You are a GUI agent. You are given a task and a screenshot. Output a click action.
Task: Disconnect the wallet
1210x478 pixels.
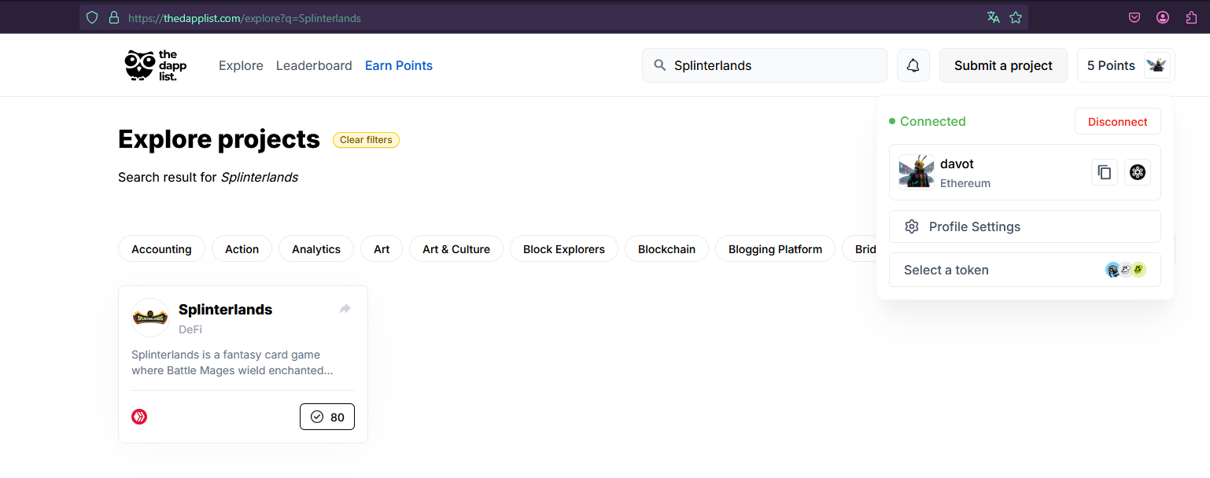tap(1117, 121)
